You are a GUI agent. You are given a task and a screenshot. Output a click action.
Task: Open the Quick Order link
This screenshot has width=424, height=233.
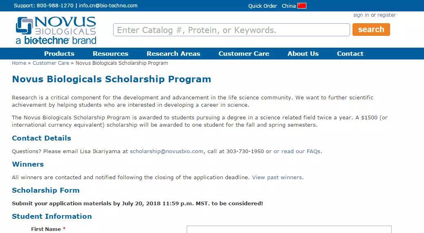click(262, 6)
